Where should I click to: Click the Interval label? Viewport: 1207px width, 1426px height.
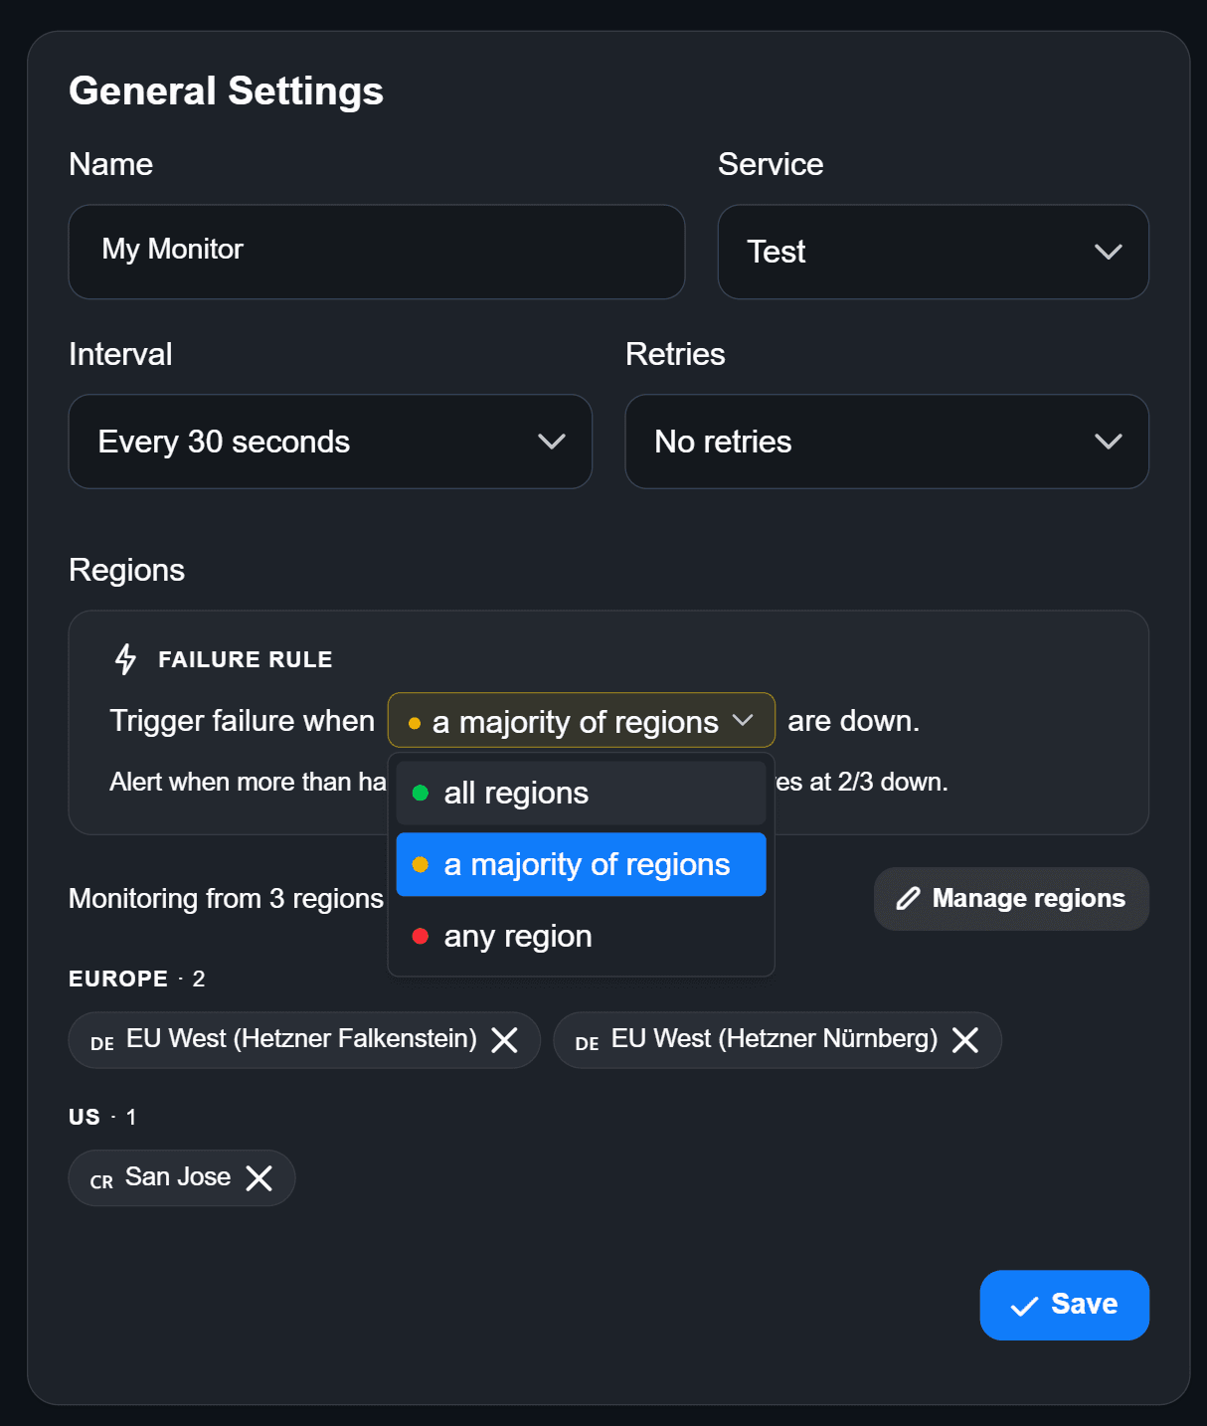coord(120,354)
